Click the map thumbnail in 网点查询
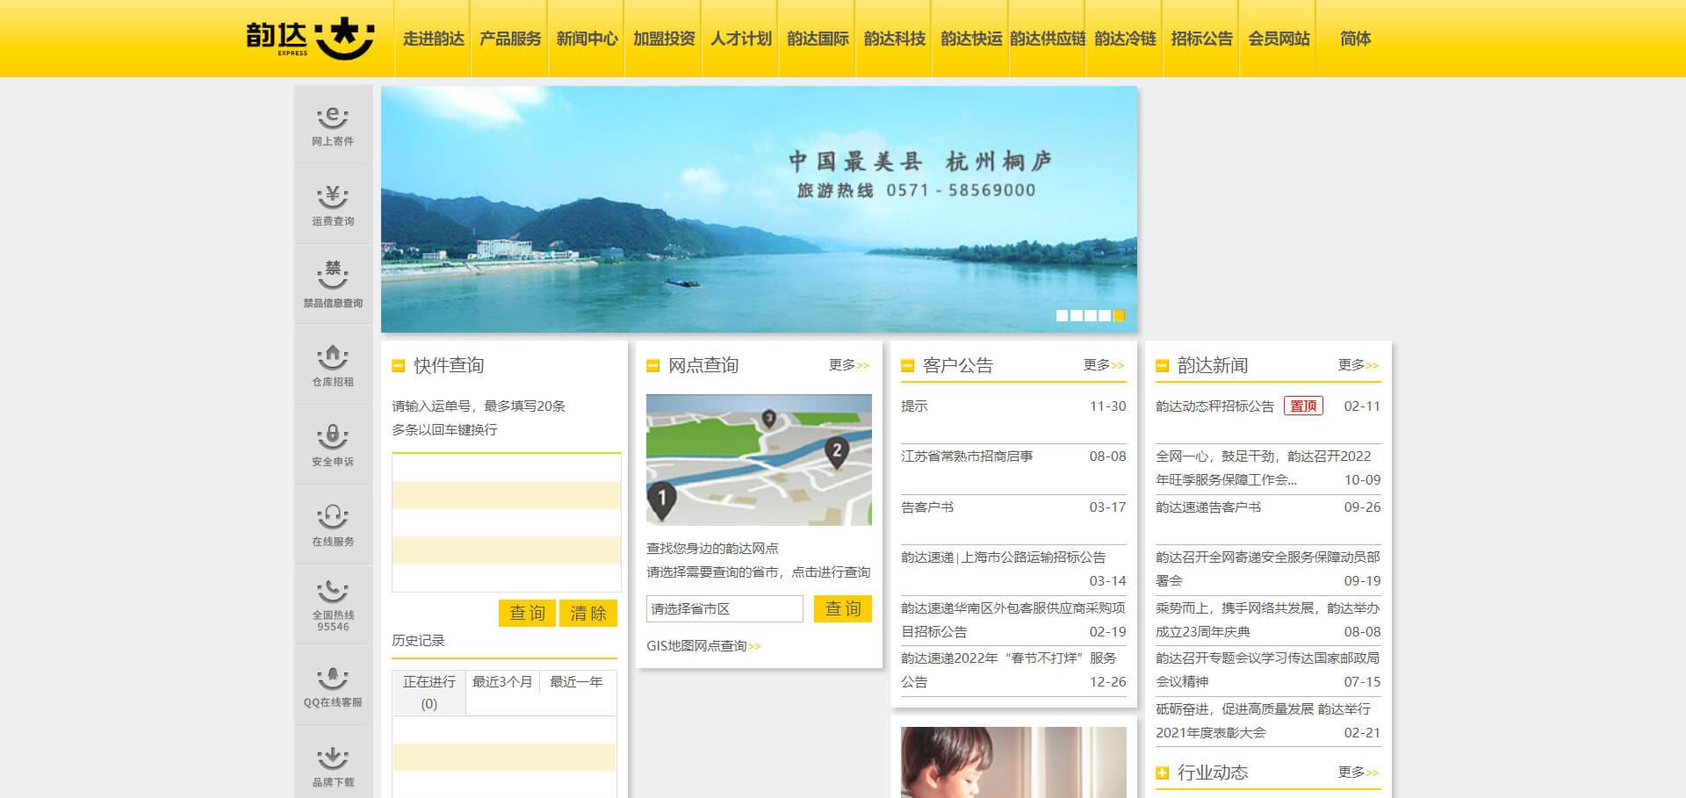The width and height of the screenshot is (1686, 798). (x=759, y=459)
